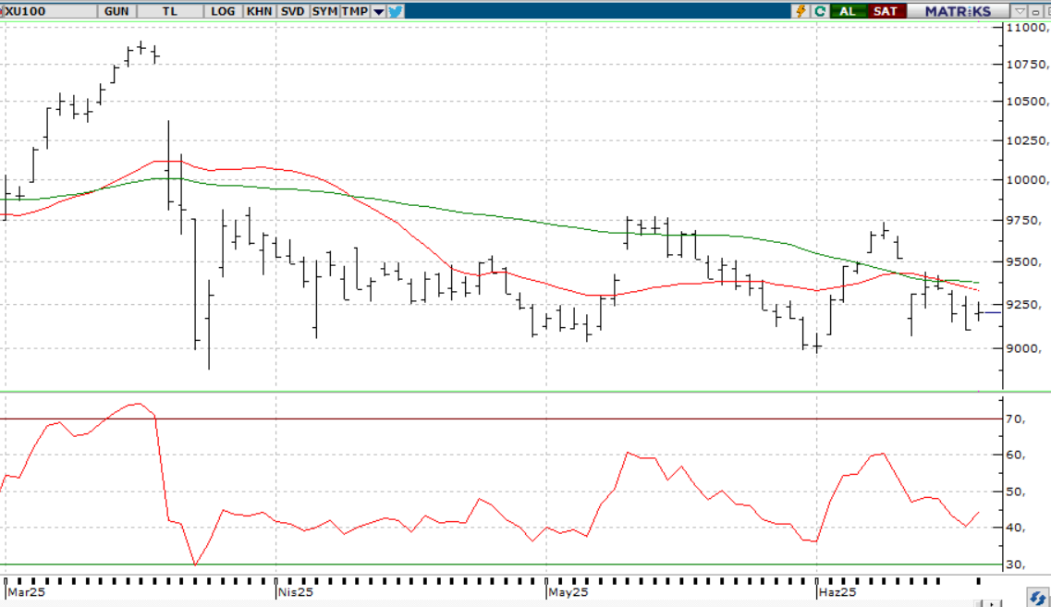Toggle LOG scale on the chart
The height and width of the screenshot is (607, 1051).
coord(223,11)
